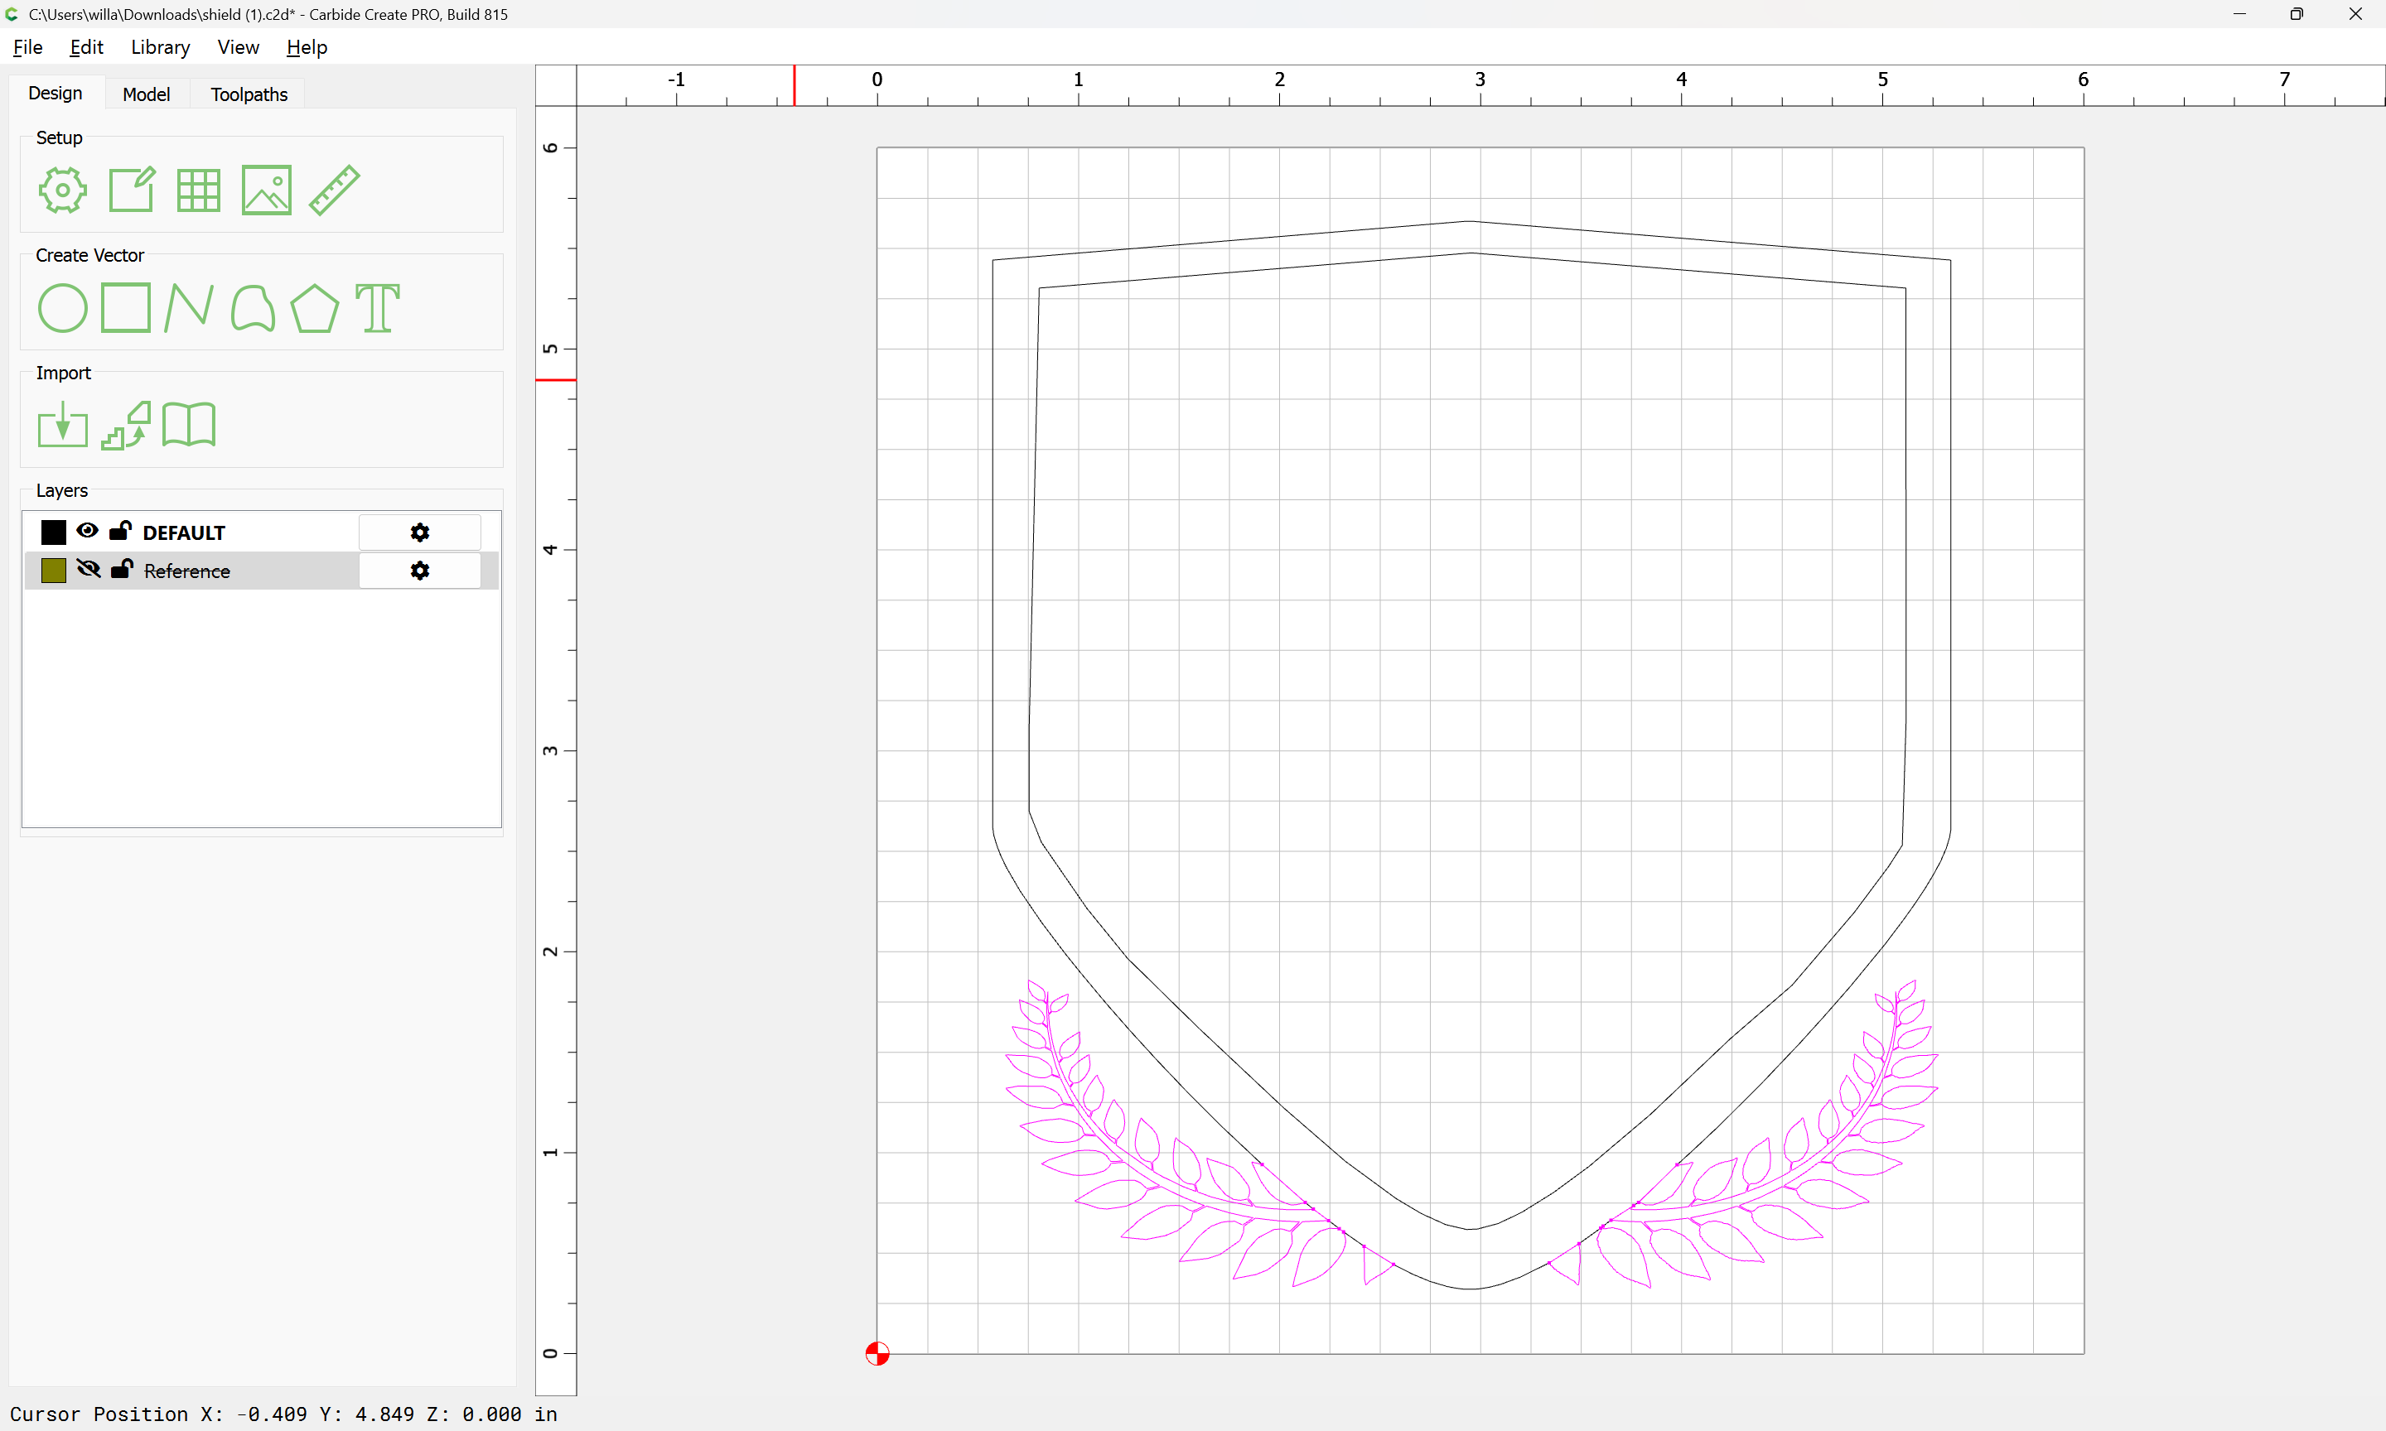The width and height of the screenshot is (2386, 1431).
Task: Click the trace image import icon
Action: click(x=126, y=426)
